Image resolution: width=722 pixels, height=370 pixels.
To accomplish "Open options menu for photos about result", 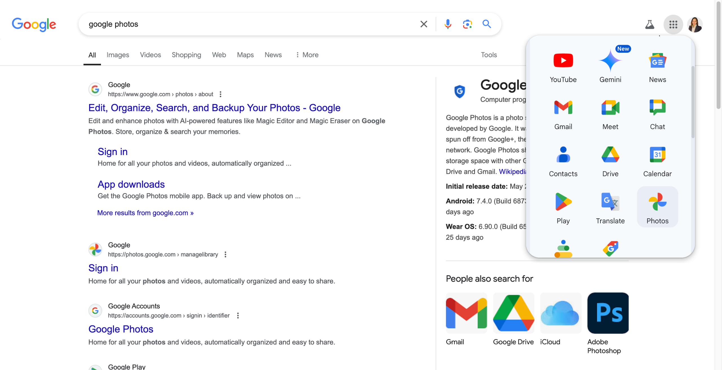I will click(221, 94).
